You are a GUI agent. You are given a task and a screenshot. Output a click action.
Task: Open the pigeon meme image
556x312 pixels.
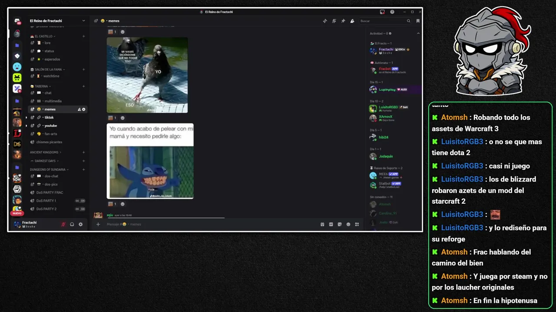147,75
